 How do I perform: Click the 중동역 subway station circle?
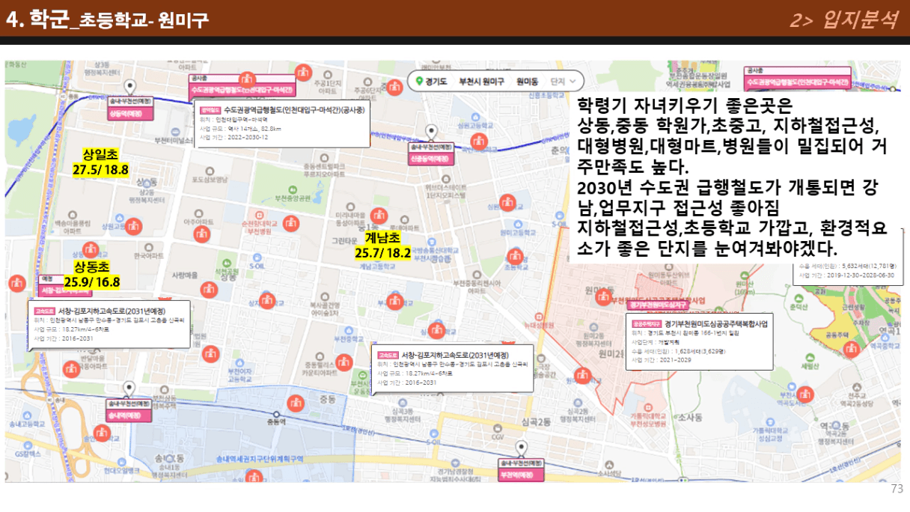tap(277, 414)
